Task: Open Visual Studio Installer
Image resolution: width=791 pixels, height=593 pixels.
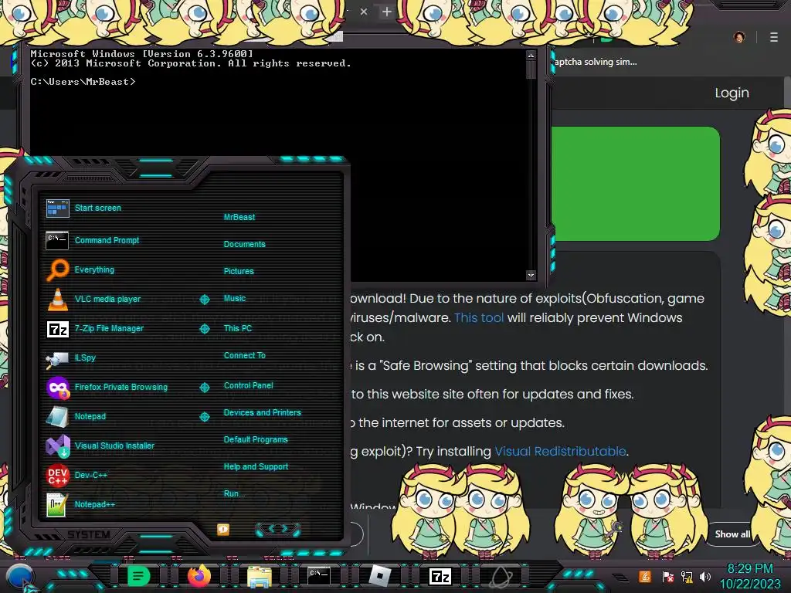Action: click(100, 446)
